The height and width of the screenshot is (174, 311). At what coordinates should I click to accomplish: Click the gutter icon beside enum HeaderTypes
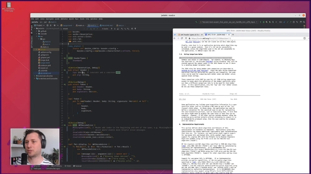(x=65, y=58)
